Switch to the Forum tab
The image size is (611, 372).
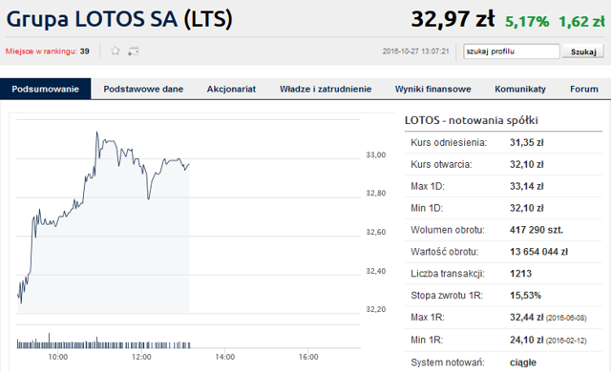pyautogui.click(x=584, y=89)
